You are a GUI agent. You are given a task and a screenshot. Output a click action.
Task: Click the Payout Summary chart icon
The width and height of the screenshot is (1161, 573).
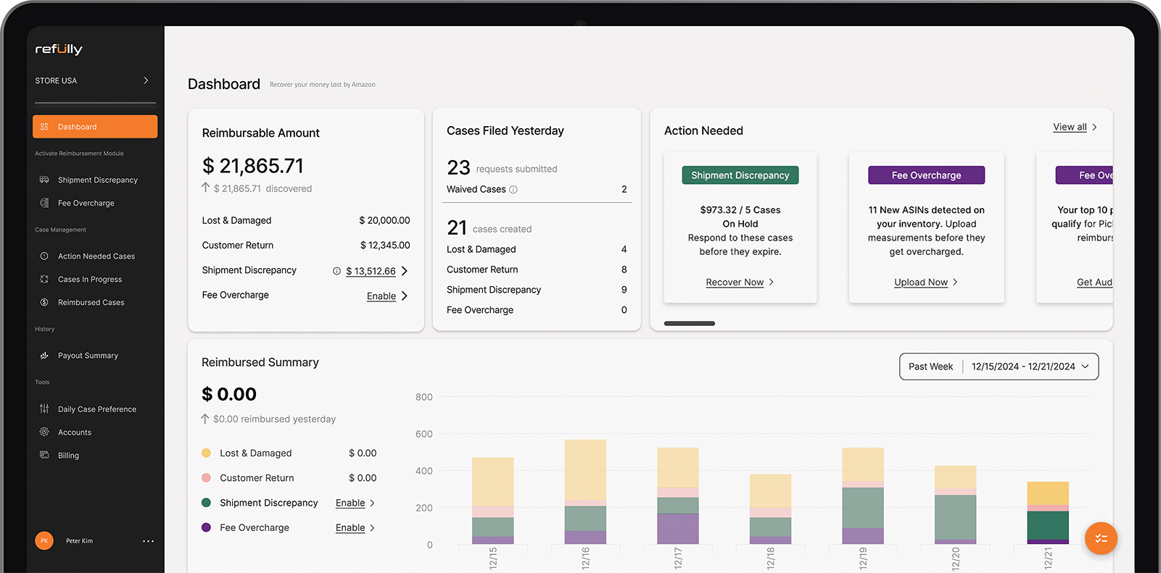point(44,356)
